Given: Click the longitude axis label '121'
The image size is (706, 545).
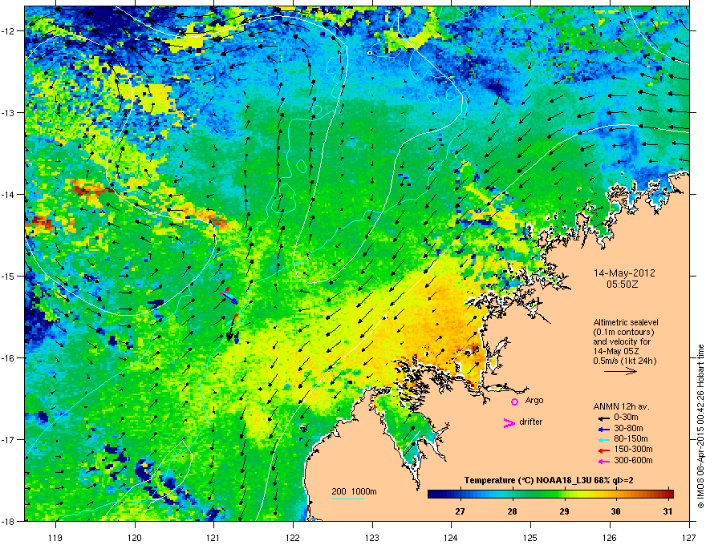Looking at the screenshot, I should (213, 537).
